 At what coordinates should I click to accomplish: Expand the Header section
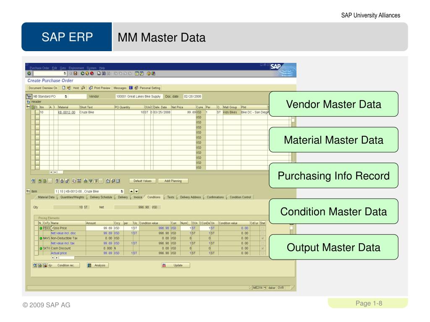pos(28,102)
